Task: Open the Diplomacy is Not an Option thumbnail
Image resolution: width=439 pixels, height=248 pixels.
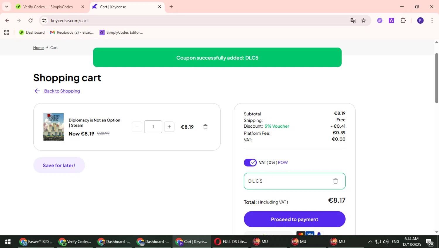Action: click(54, 127)
